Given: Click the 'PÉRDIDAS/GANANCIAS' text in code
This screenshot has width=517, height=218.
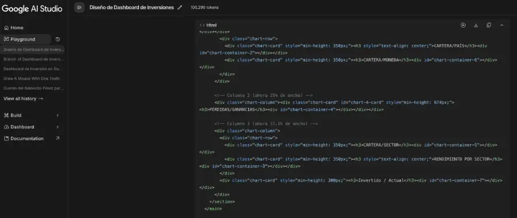Looking at the screenshot, I should (232, 110).
